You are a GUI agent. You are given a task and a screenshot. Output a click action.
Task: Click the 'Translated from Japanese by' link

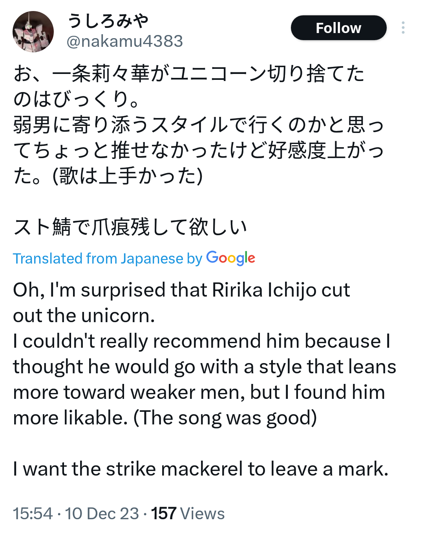(x=108, y=258)
